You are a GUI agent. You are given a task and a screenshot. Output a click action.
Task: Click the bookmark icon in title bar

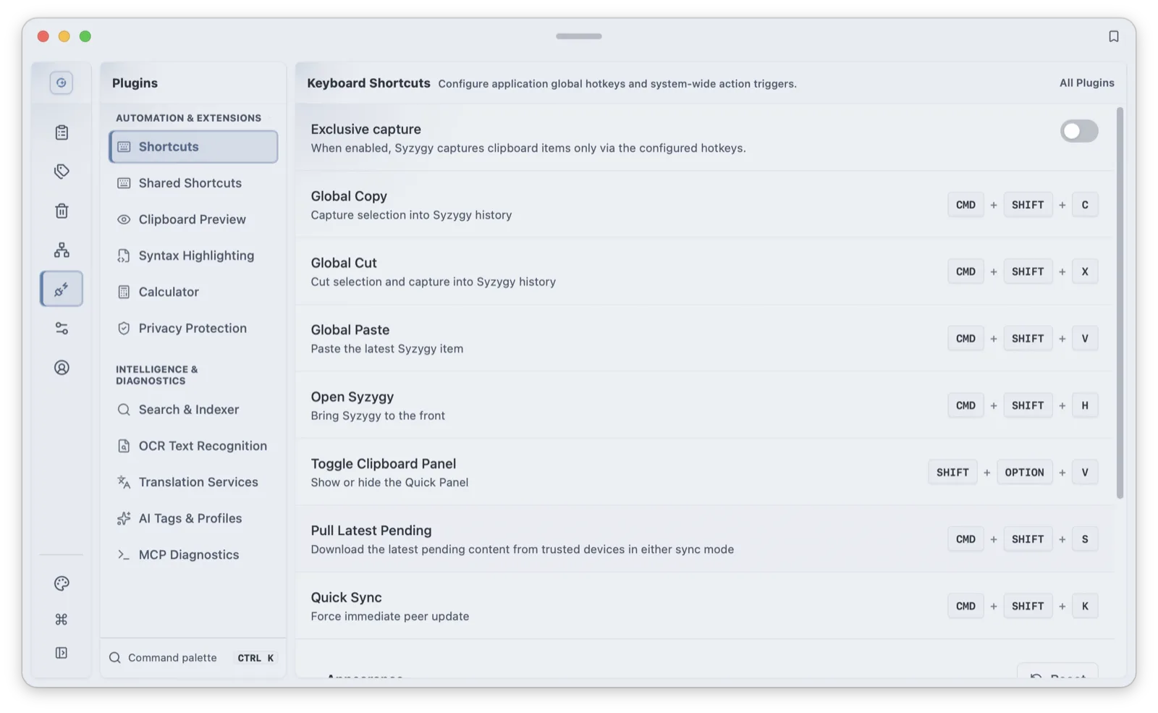(x=1113, y=36)
